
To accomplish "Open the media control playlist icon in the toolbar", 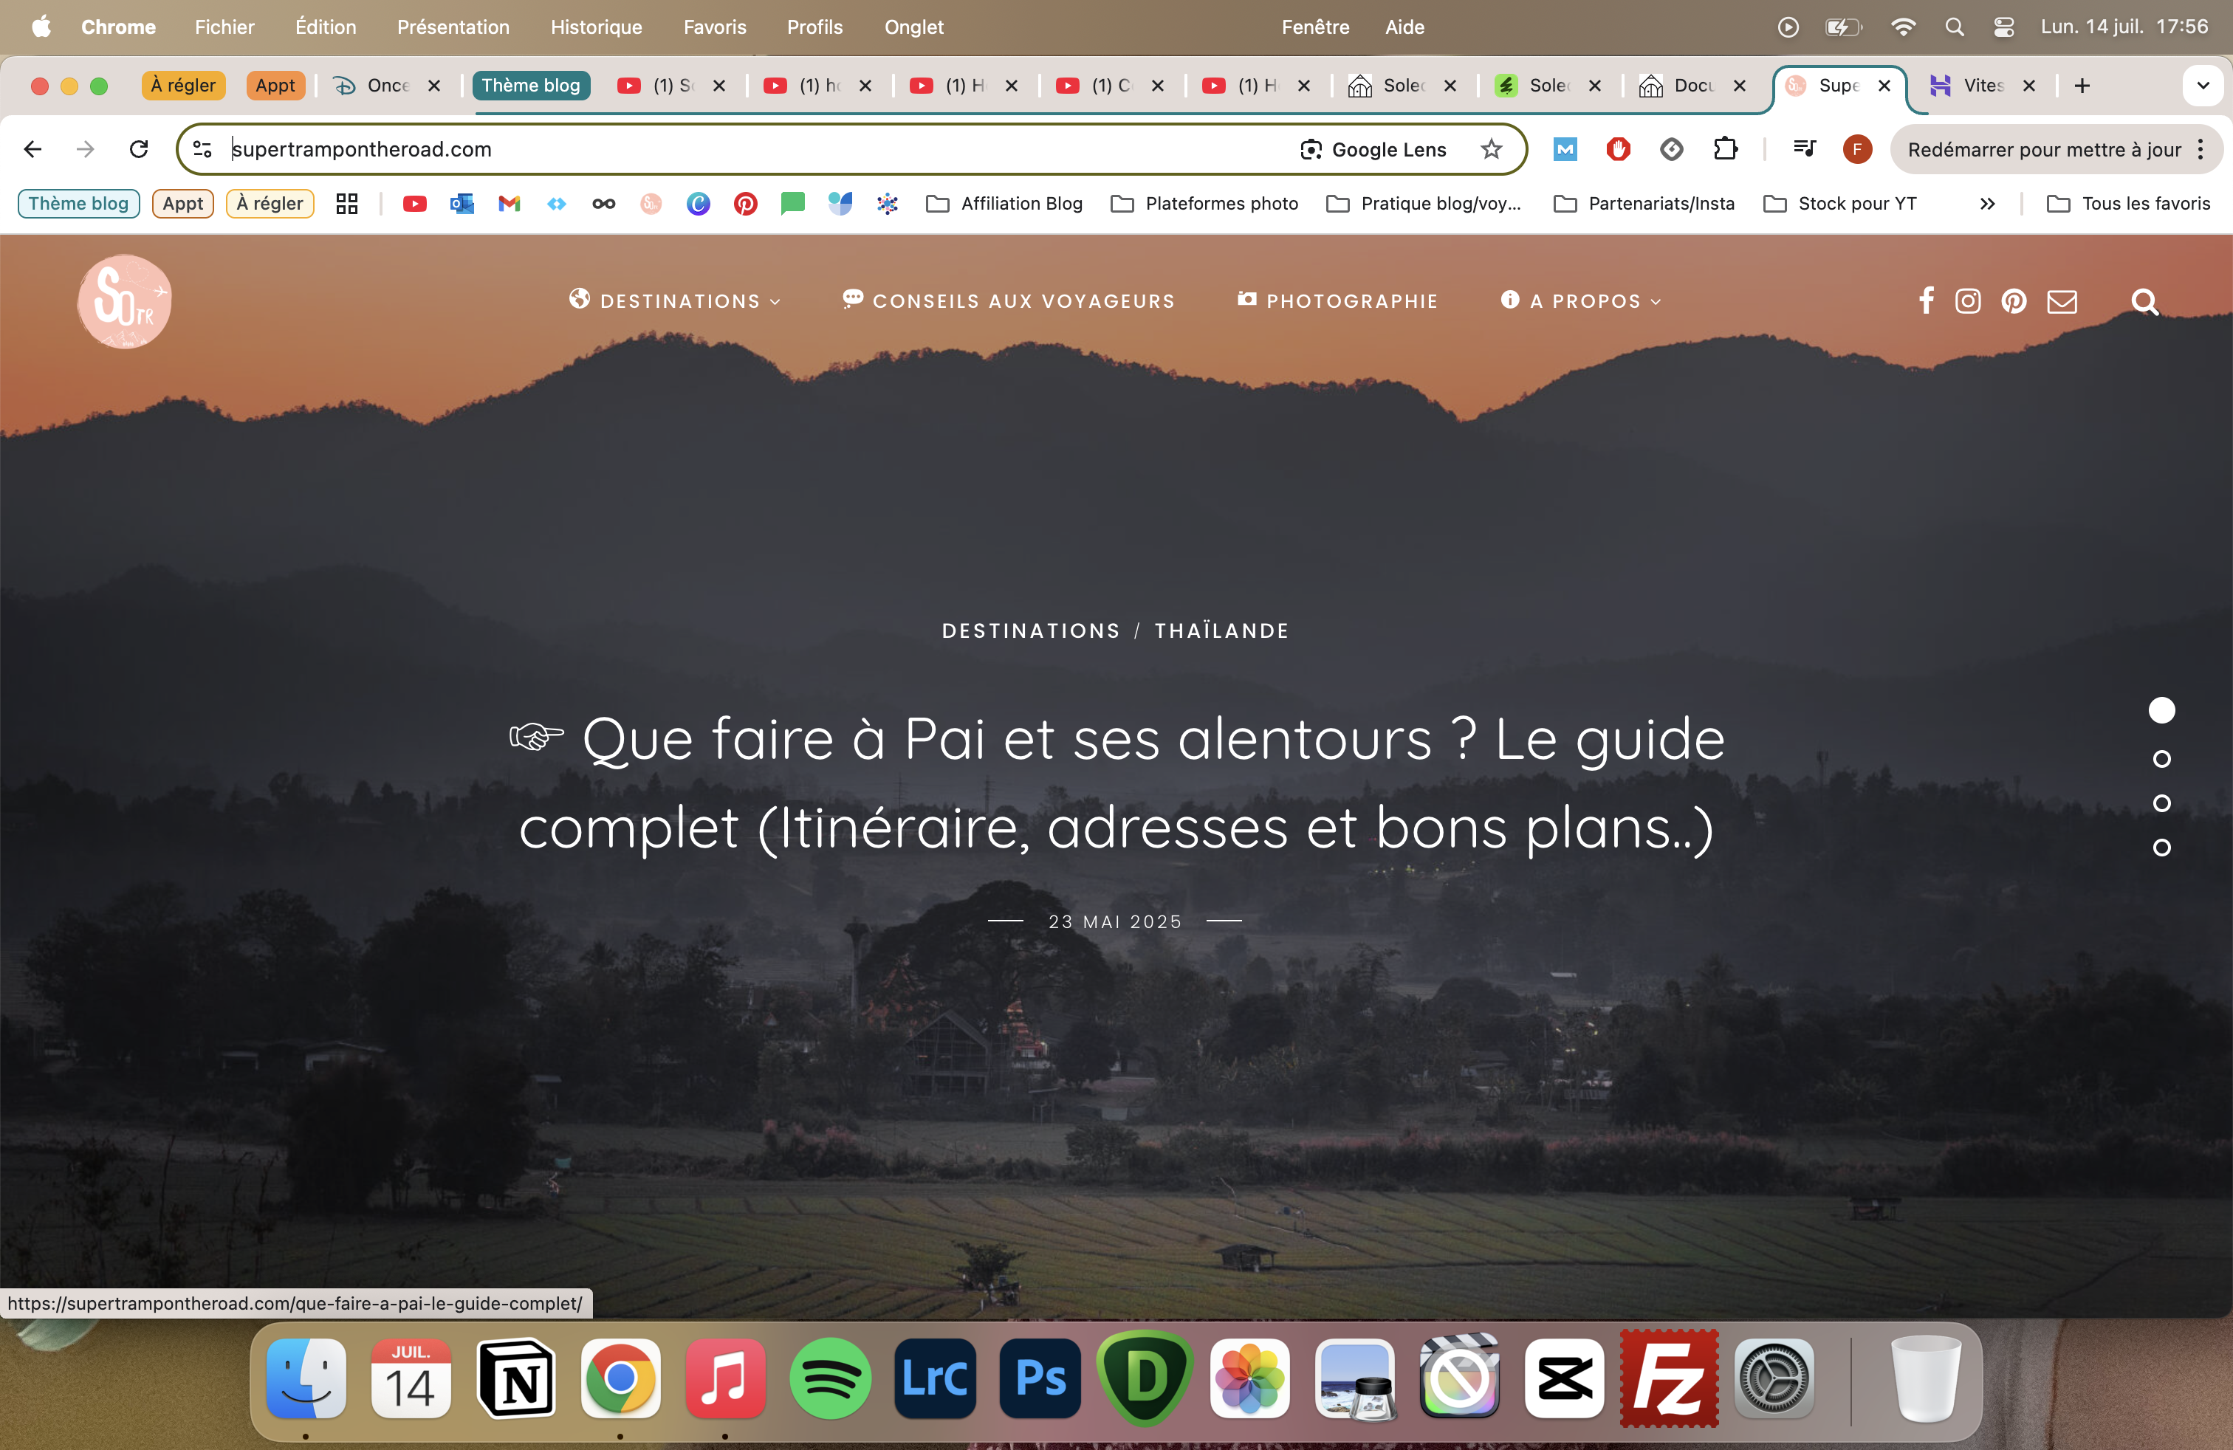I will (x=1803, y=149).
